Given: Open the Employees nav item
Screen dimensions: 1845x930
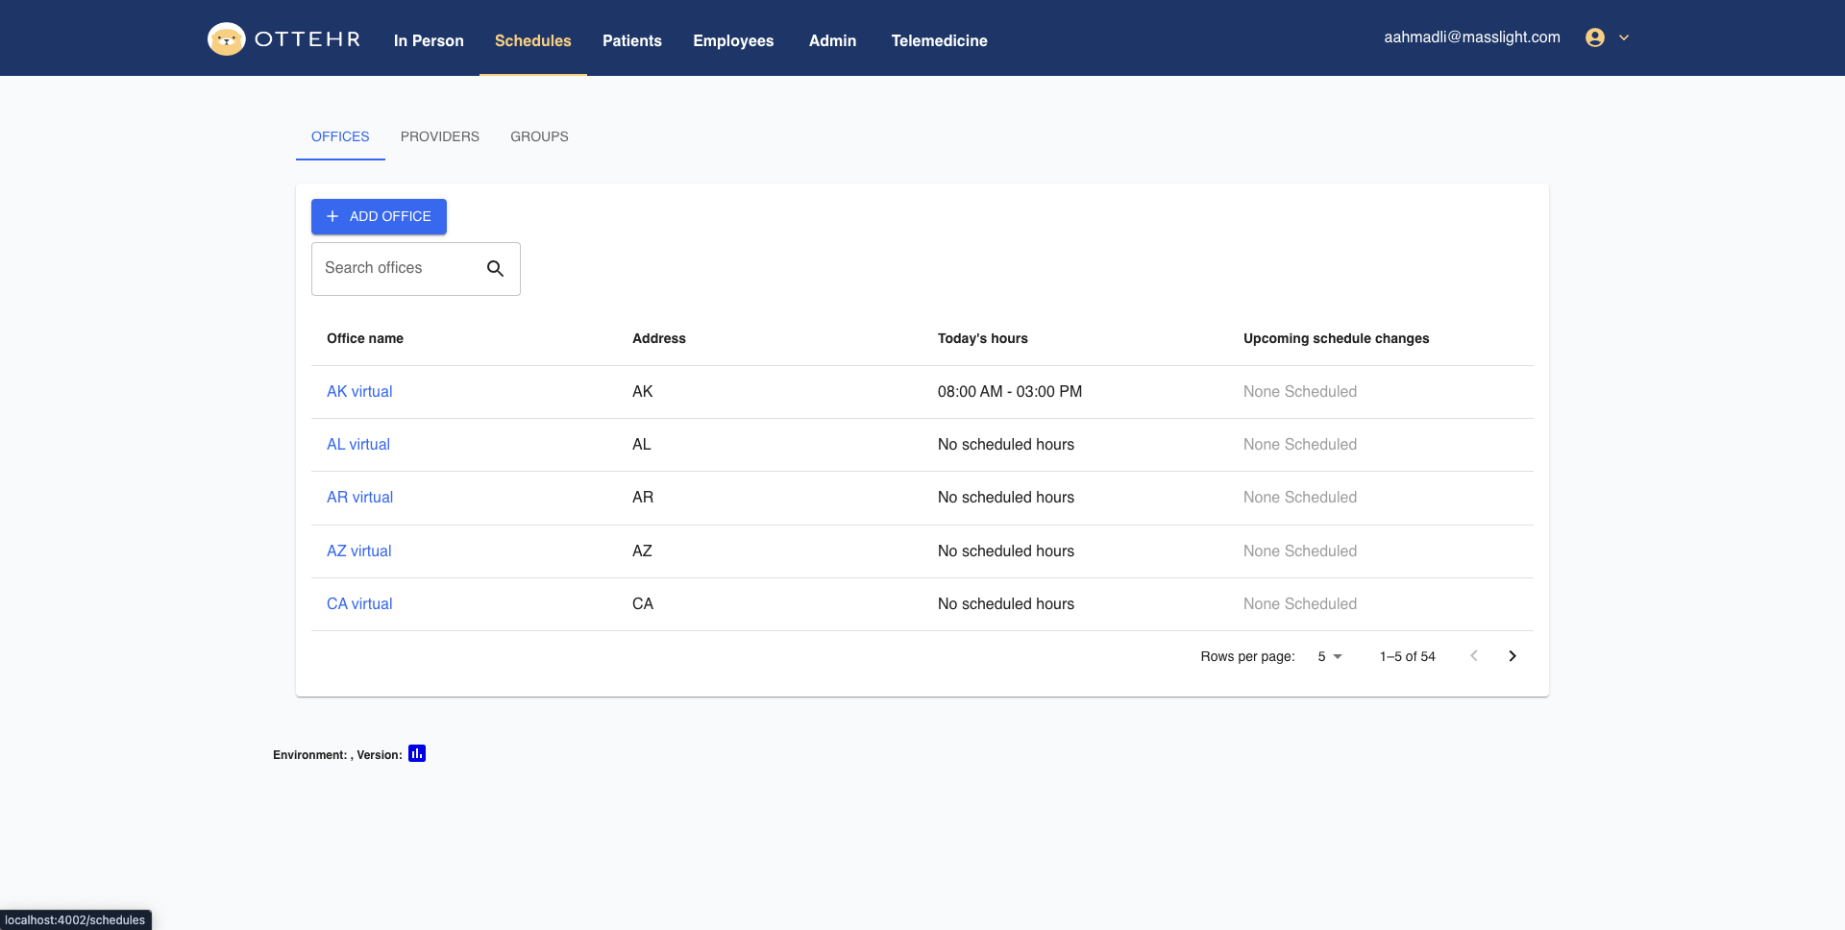Looking at the screenshot, I should pyautogui.click(x=733, y=40).
